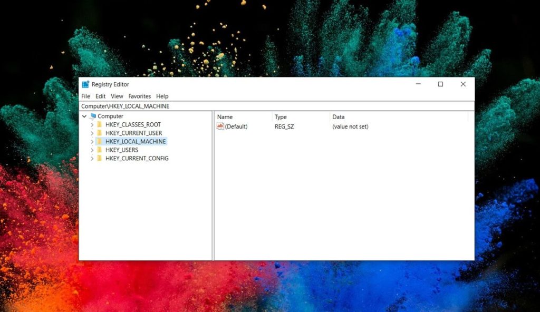
Task: Select the HKEY_CURRENT_CONFIG label
Action: pyautogui.click(x=137, y=158)
